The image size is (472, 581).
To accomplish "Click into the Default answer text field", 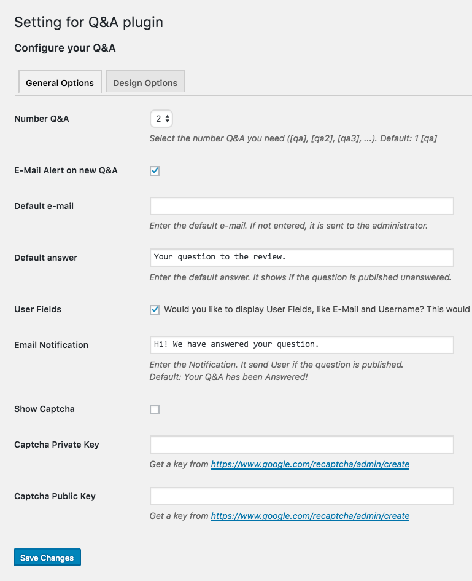I will 302,257.
